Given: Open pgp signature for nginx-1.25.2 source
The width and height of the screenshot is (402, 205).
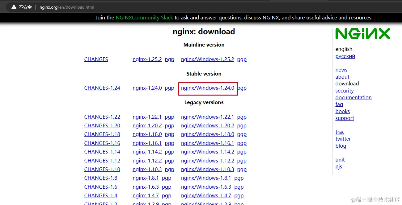Looking at the screenshot, I should tap(169, 59).
